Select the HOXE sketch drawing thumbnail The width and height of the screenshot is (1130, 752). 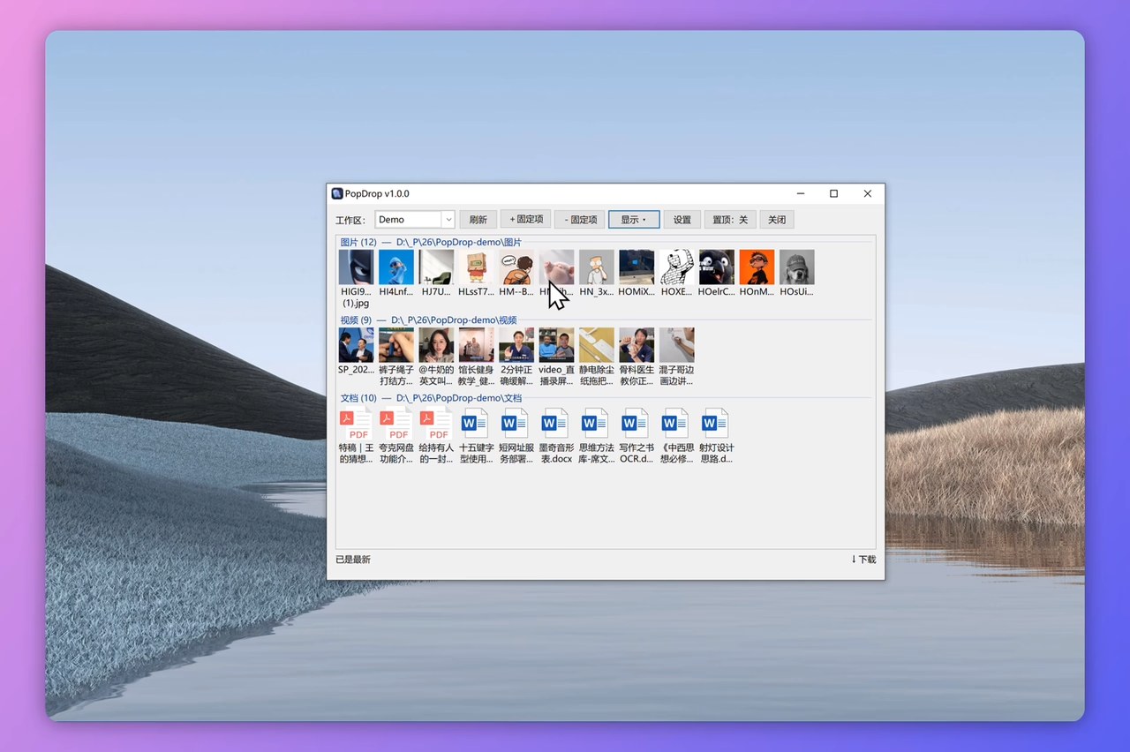point(677,267)
